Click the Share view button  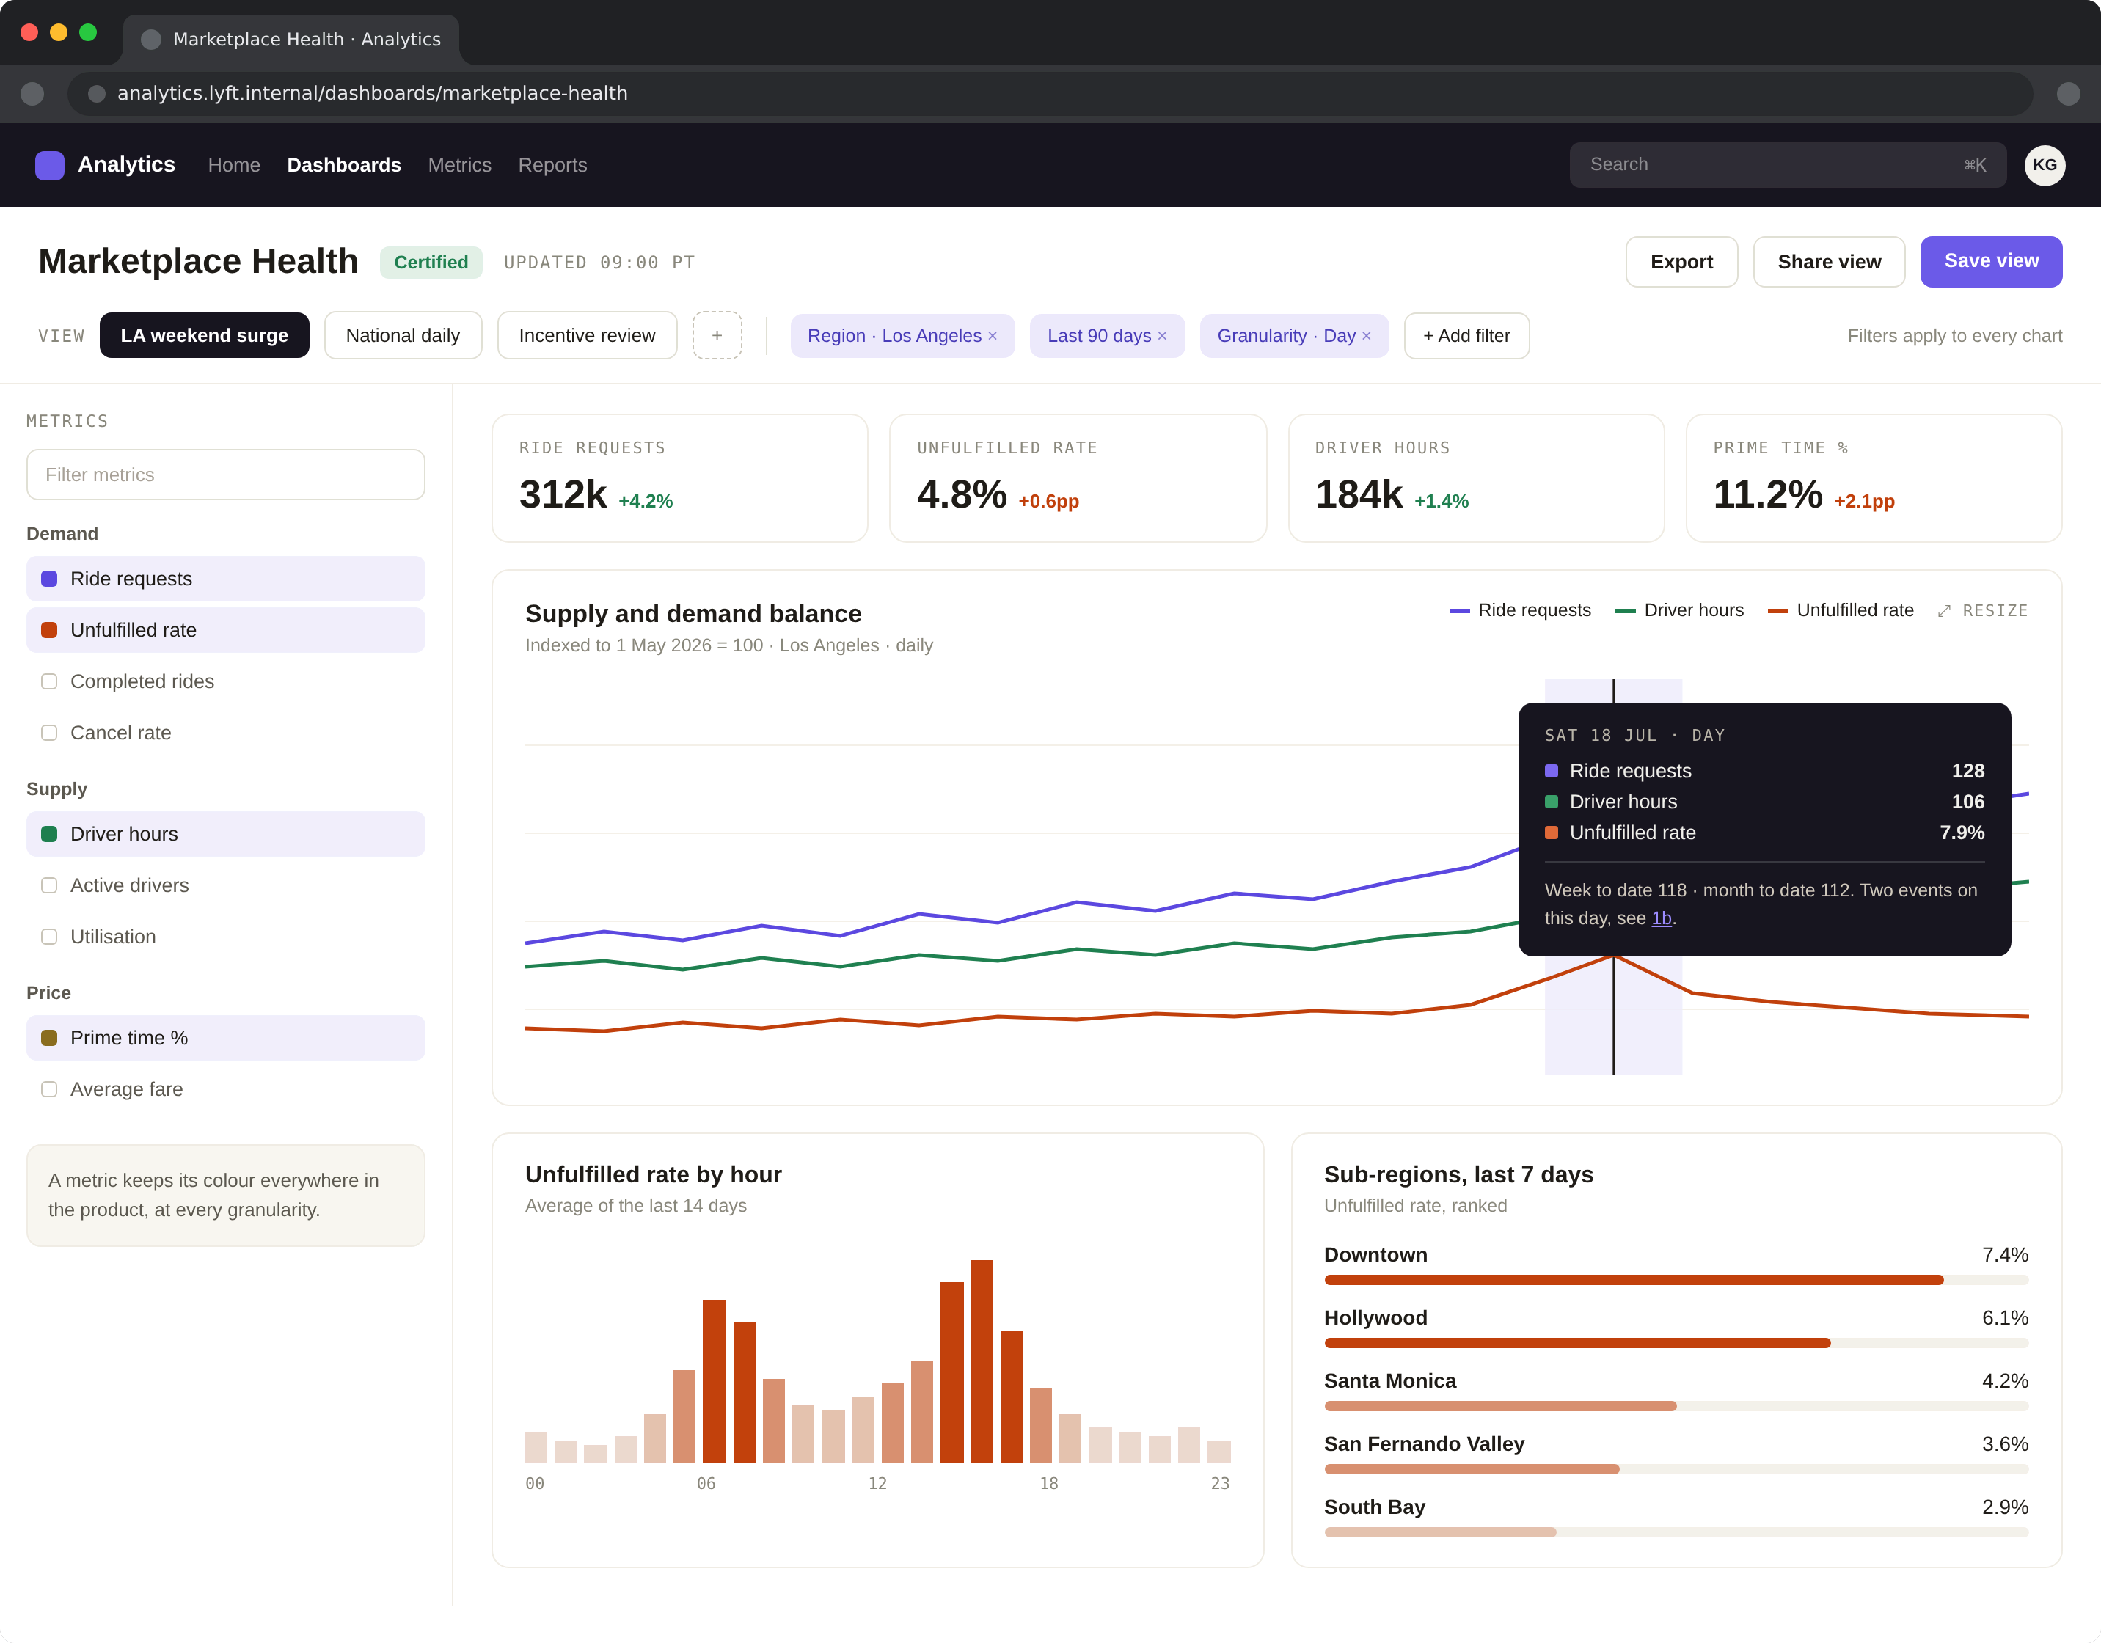click(1828, 262)
